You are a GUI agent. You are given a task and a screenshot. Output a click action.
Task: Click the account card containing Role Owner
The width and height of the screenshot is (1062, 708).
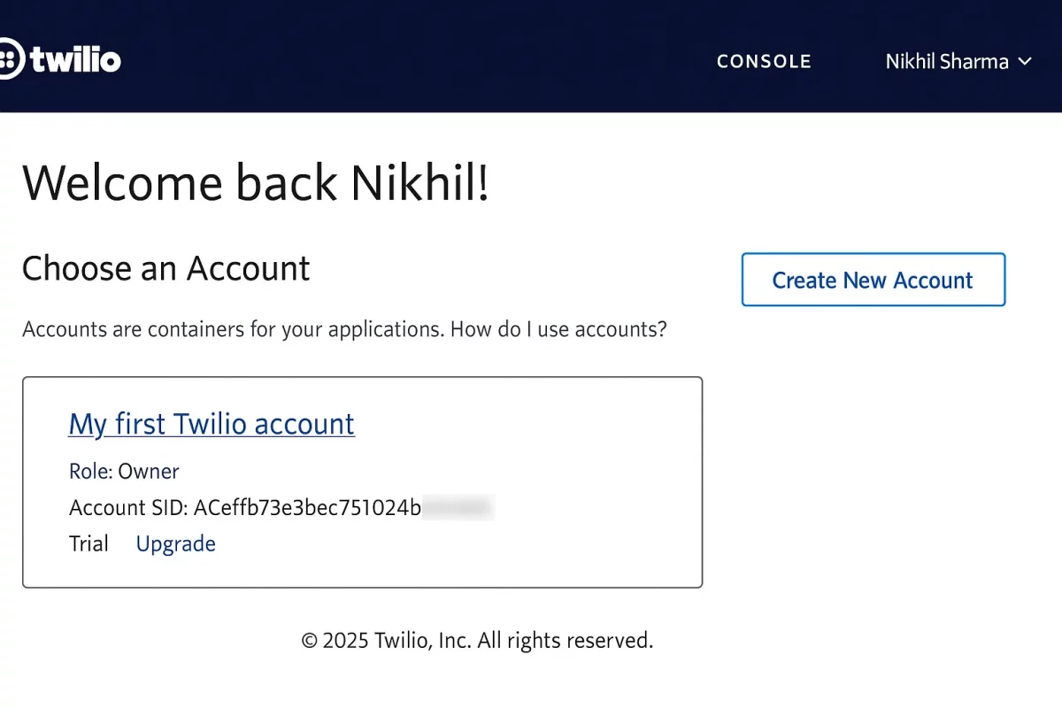coord(363,482)
